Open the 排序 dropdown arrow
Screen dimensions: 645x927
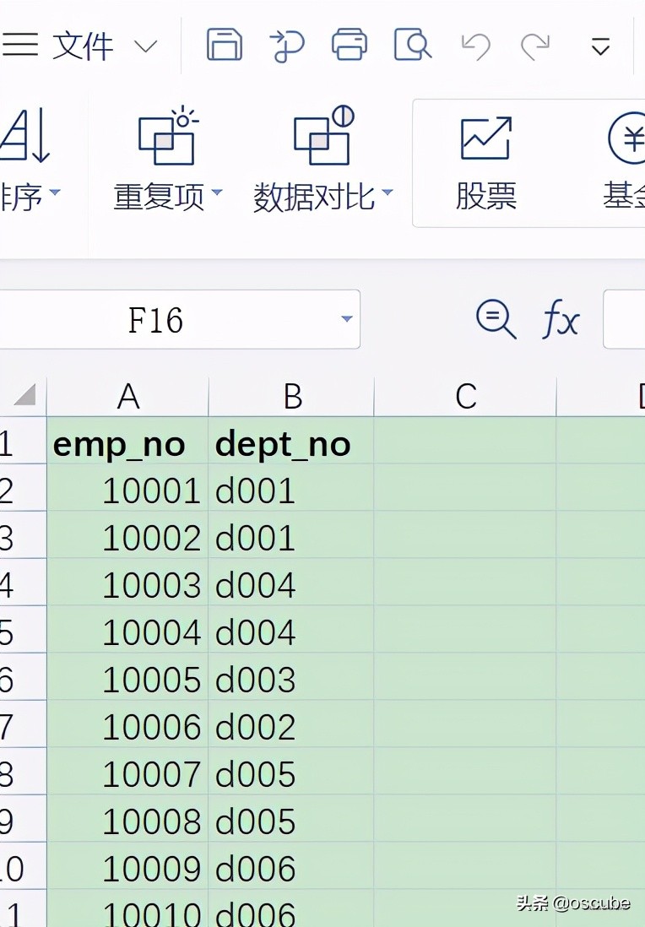tap(55, 192)
